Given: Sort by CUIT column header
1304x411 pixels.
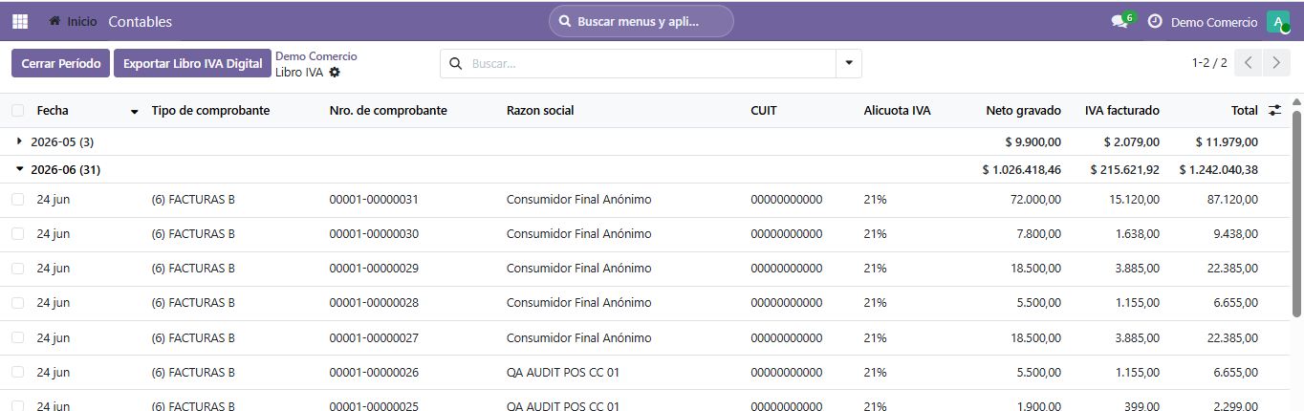Looking at the screenshot, I should (764, 111).
